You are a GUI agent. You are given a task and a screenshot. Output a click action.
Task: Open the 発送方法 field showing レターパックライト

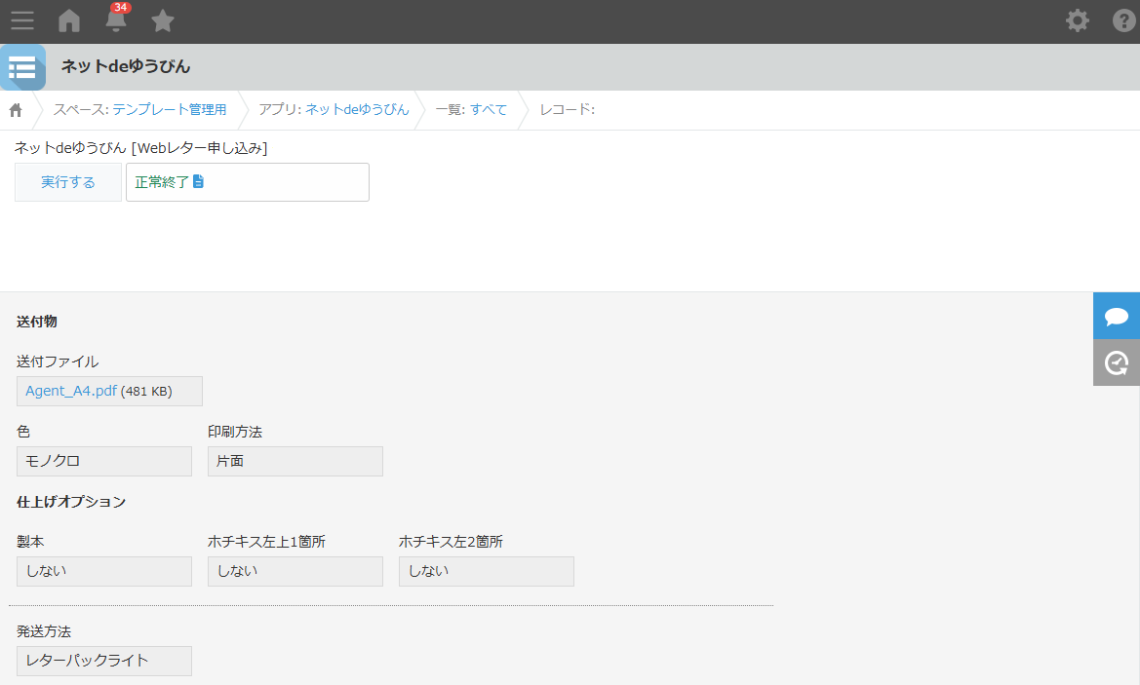103,661
